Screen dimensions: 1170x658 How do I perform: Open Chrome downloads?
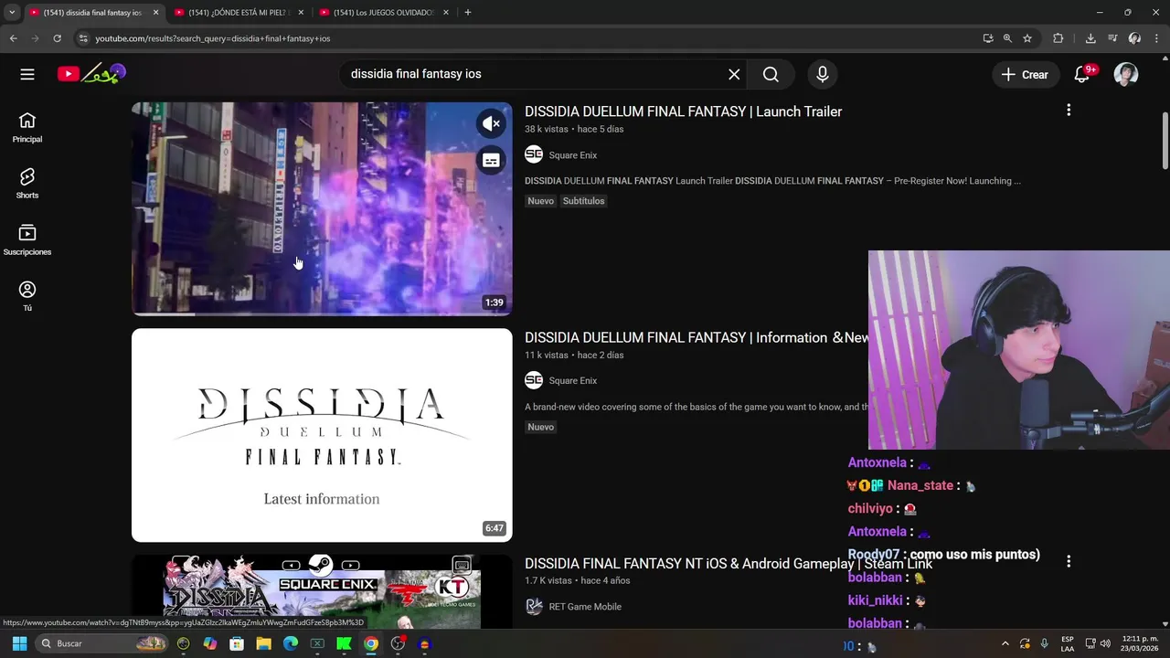click(1090, 38)
